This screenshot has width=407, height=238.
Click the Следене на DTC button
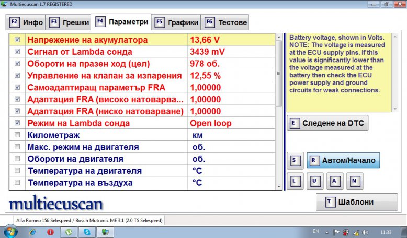pyautogui.click(x=328, y=123)
